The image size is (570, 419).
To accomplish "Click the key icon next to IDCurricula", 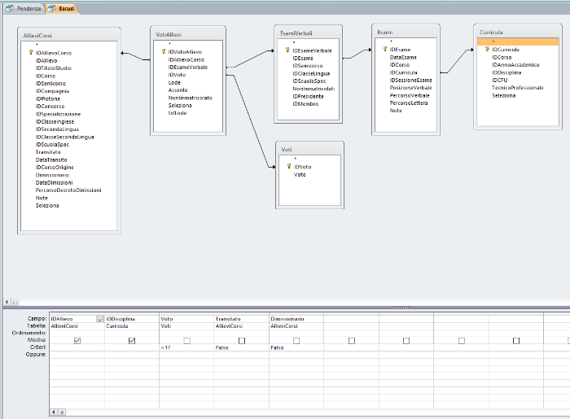I will 487,49.
